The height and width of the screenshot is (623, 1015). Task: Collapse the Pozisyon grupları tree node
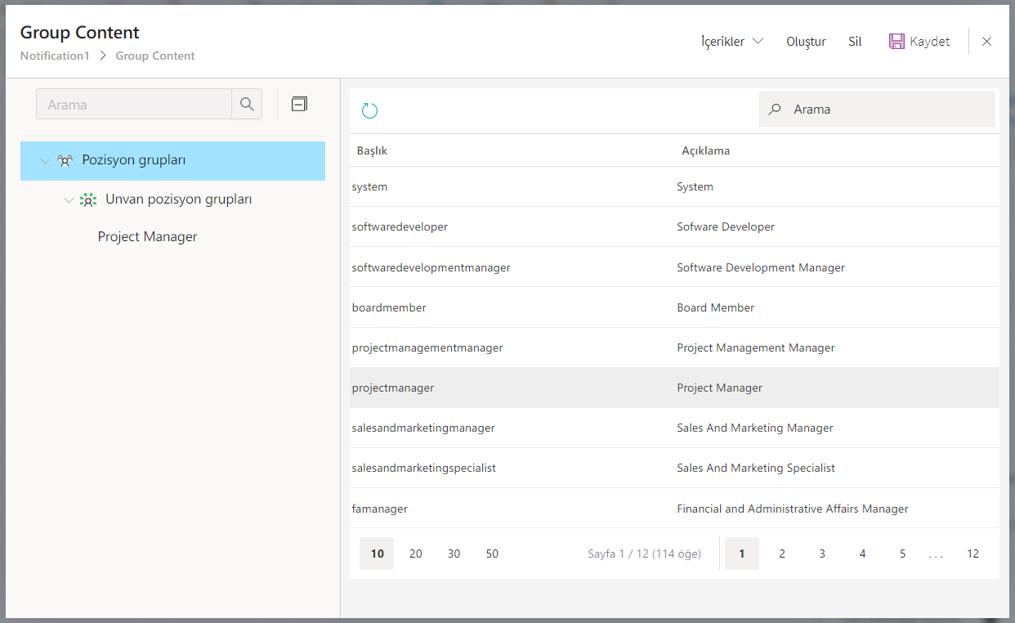(45, 161)
